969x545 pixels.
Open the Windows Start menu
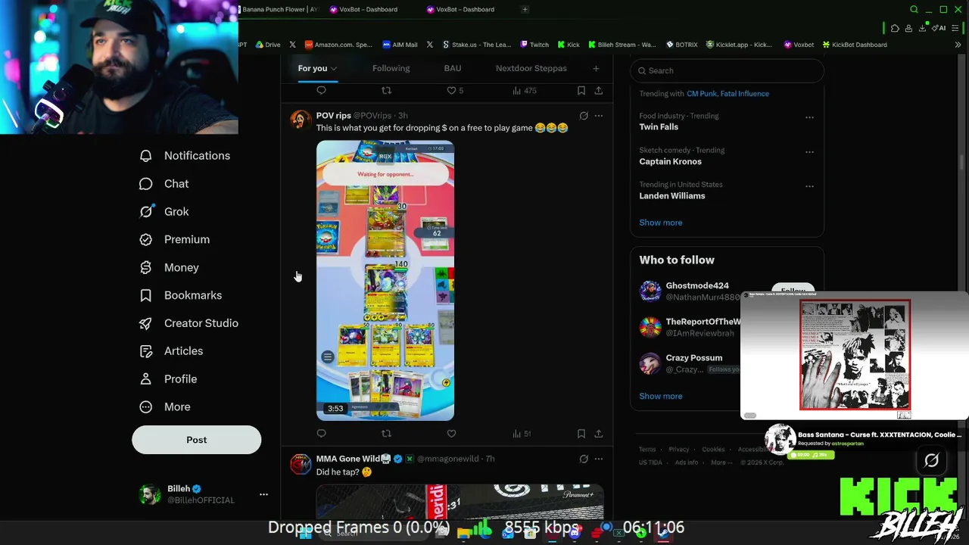point(305,533)
